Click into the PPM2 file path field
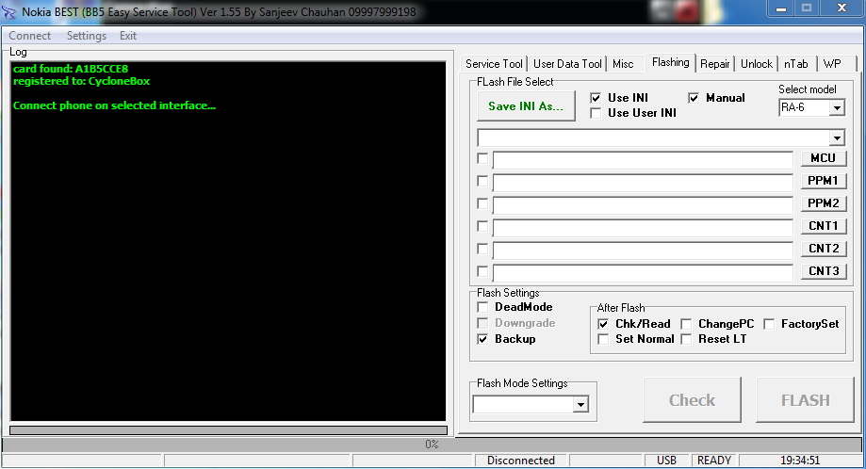 click(643, 206)
